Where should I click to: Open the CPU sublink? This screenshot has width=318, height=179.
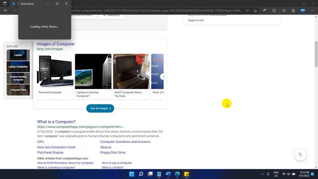click(40, 142)
